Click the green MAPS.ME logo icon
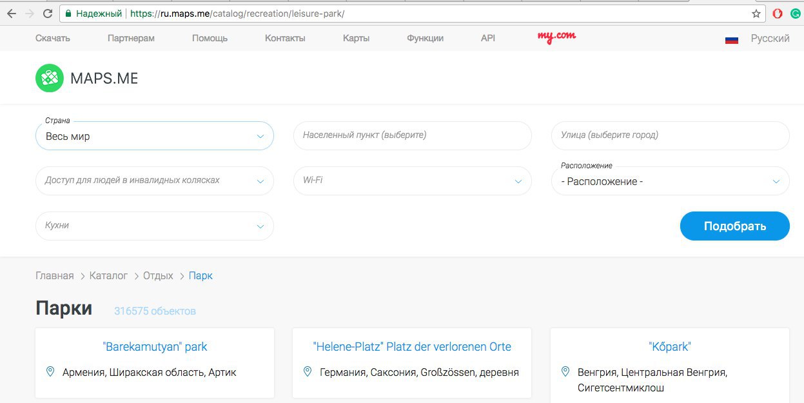The width and height of the screenshot is (804, 403). point(50,78)
